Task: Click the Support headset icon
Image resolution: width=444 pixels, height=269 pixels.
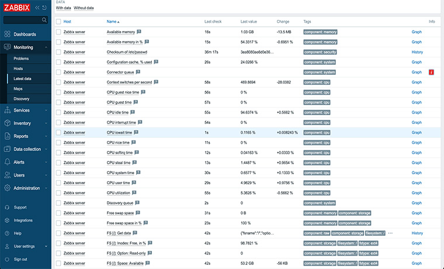Action: pyautogui.click(x=6, y=208)
